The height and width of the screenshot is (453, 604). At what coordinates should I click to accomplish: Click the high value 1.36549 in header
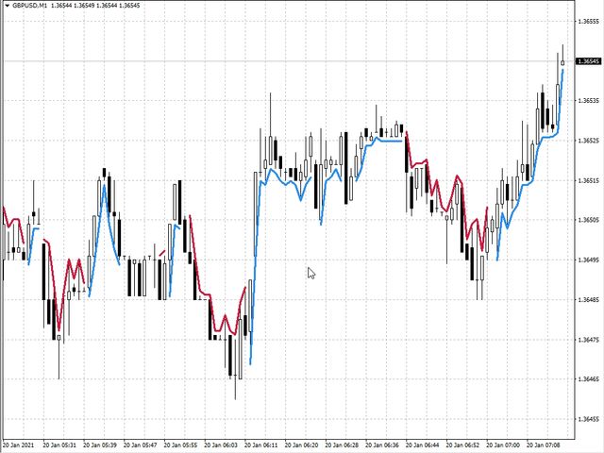coord(85,6)
